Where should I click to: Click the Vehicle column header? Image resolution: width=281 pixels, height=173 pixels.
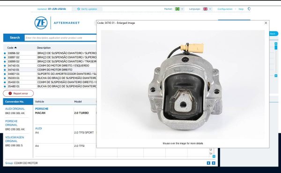click(39, 101)
